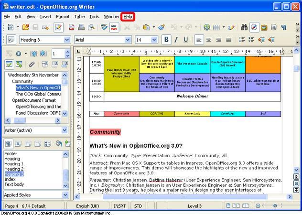302x215 pixels.
Task: Click the Export as PDF icon
Action: click(x=71, y=28)
